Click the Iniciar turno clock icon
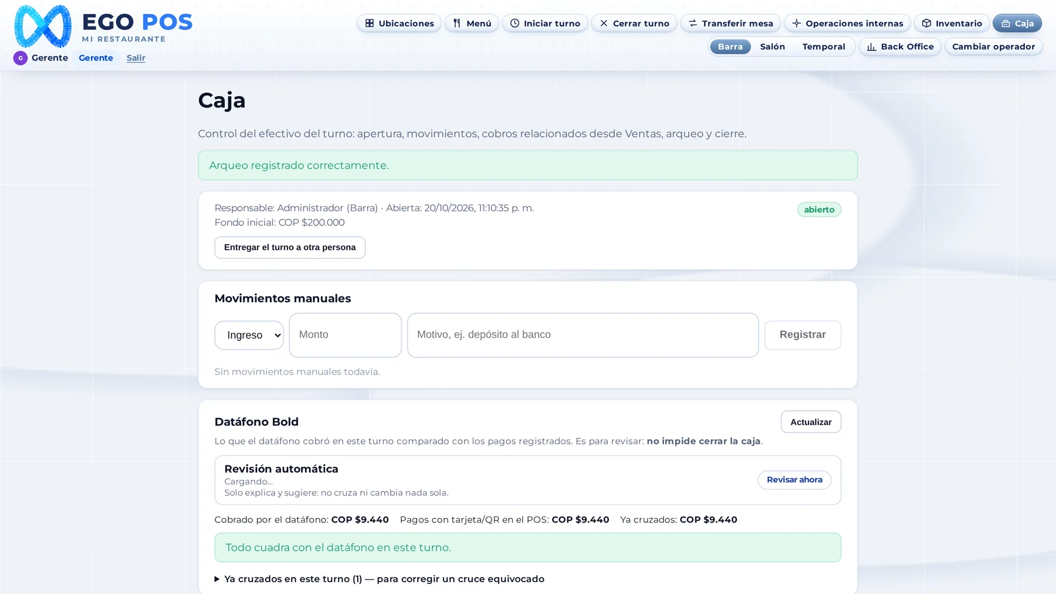 click(515, 23)
